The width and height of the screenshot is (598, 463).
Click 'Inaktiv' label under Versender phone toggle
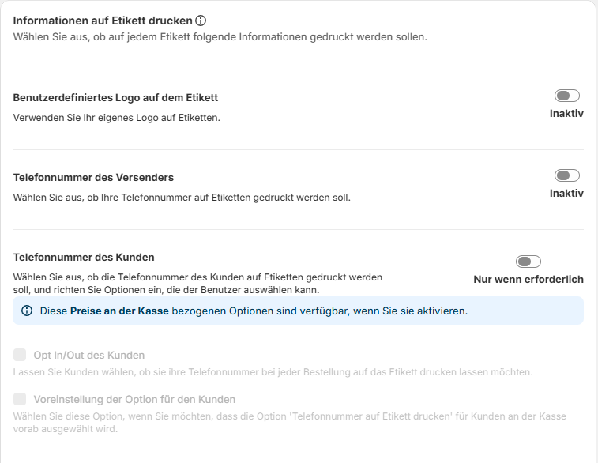pyautogui.click(x=566, y=194)
